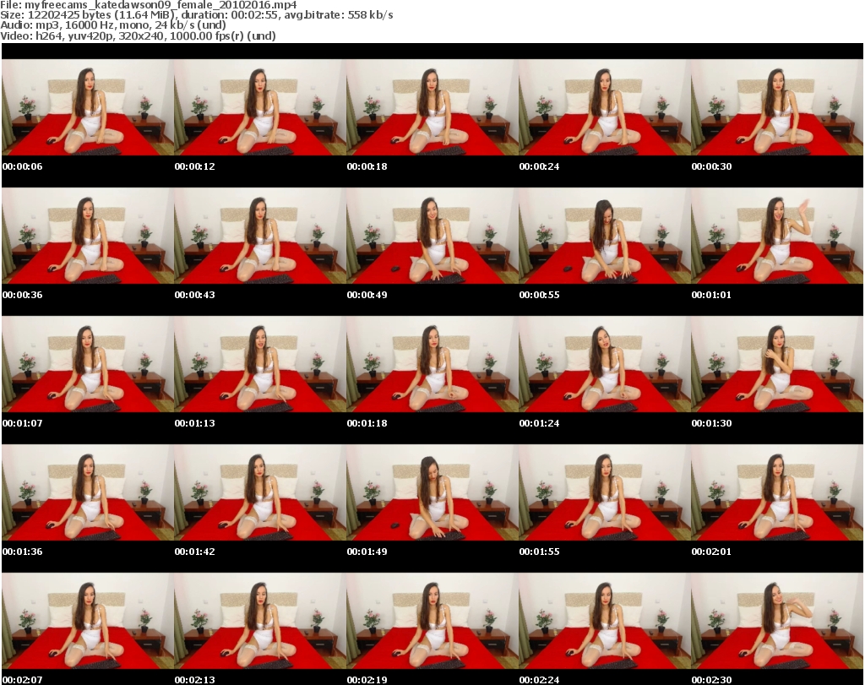This screenshot has width=865, height=685.
Task: Click the 00:01:01 timestamp label
Action: click(711, 295)
